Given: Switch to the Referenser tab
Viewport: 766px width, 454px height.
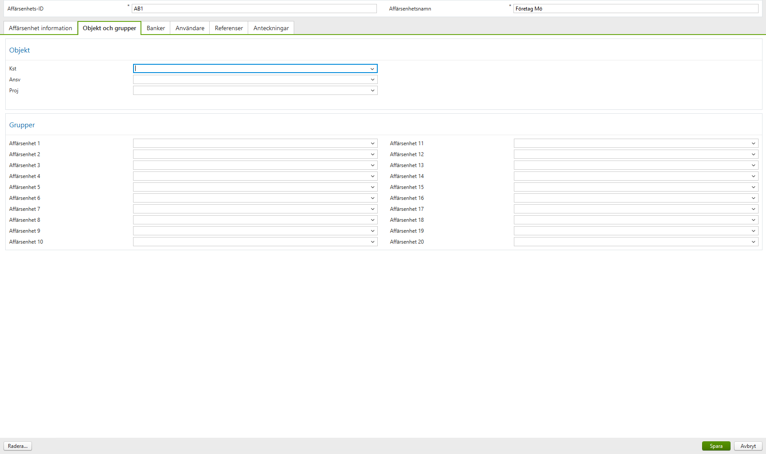Looking at the screenshot, I should pos(228,28).
